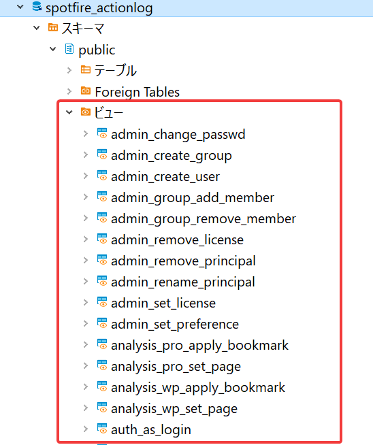Click the admin_change_passwd view icon
This screenshot has height=445, width=373.
102,133
